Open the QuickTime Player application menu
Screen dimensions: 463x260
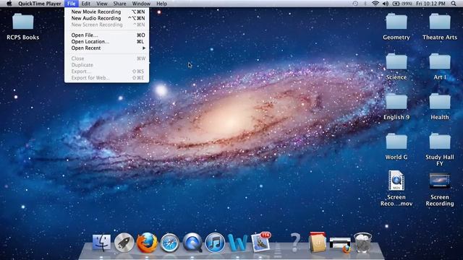click(x=40, y=4)
